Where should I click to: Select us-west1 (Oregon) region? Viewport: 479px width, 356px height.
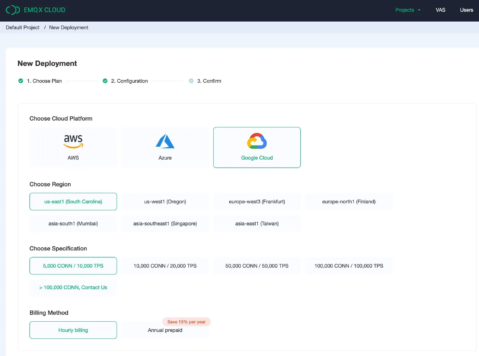[x=165, y=202]
